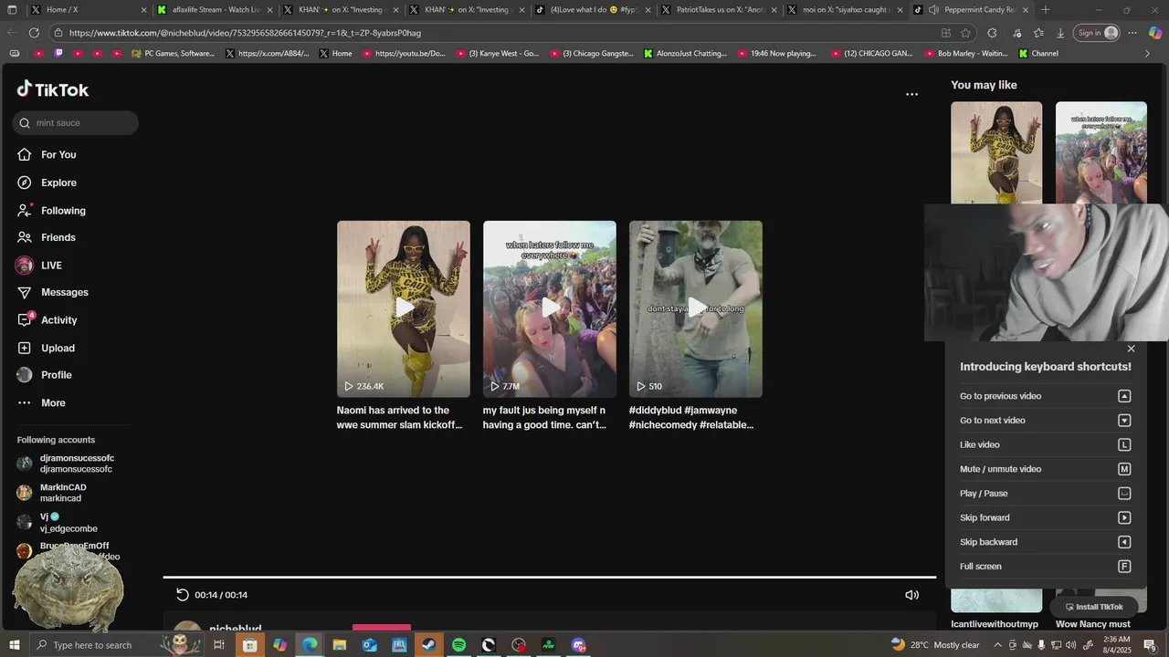Open 'PC Games, Software...' bookmark
The width and height of the screenshot is (1169, 657).
pos(173,54)
